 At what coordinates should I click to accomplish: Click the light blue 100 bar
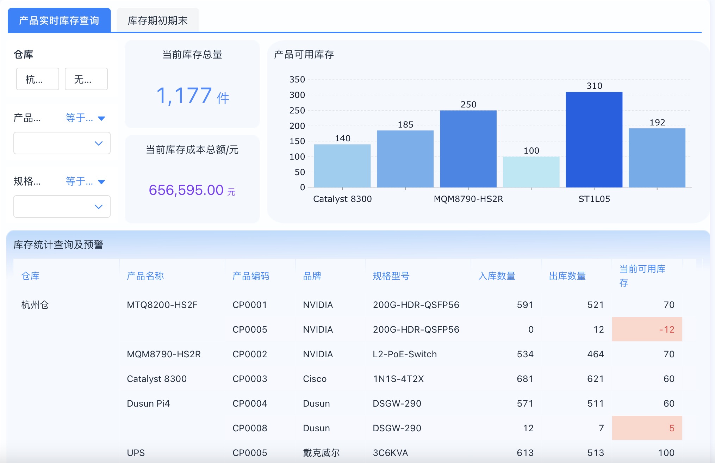531,172
